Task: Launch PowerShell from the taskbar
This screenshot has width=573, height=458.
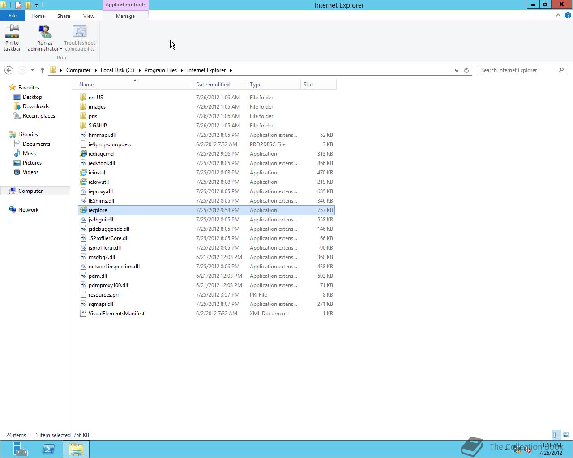Action: point(48,449)
